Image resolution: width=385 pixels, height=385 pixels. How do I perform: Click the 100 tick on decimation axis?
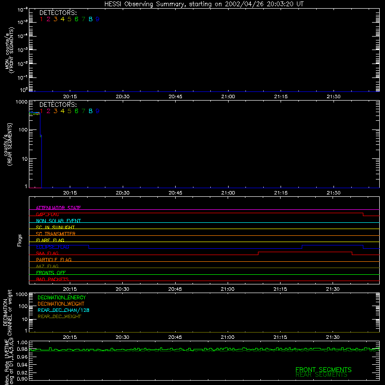[x=23, y=306]
